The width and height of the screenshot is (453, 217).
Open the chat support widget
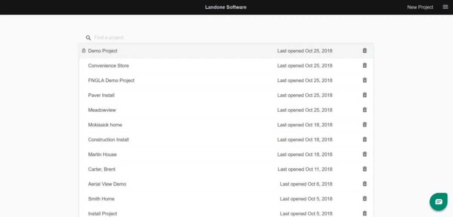438,202
